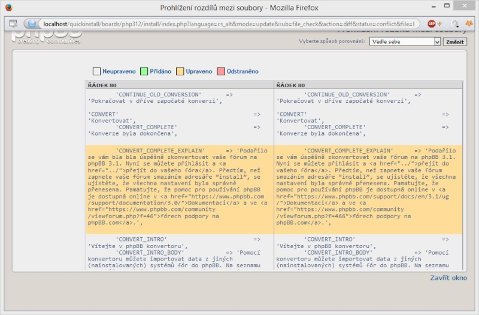Open the 'Vedle sebe' comparison mode dropdown
Image resolution: width=479 pixels, height=315 pixels.
(405, 41)
